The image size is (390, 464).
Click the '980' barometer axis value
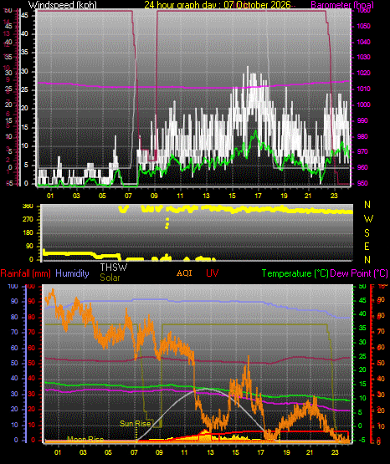coord(362,136)
